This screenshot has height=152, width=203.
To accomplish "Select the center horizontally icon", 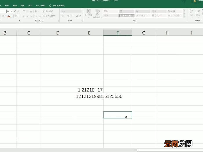I will 28,16.
